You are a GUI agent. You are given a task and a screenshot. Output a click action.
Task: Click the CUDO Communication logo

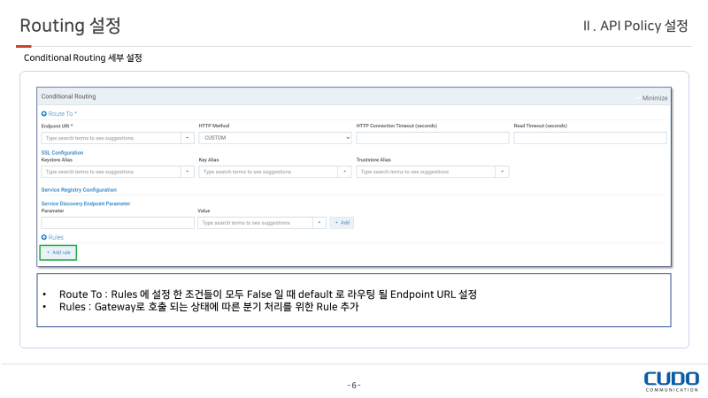[x=671, y=381]
